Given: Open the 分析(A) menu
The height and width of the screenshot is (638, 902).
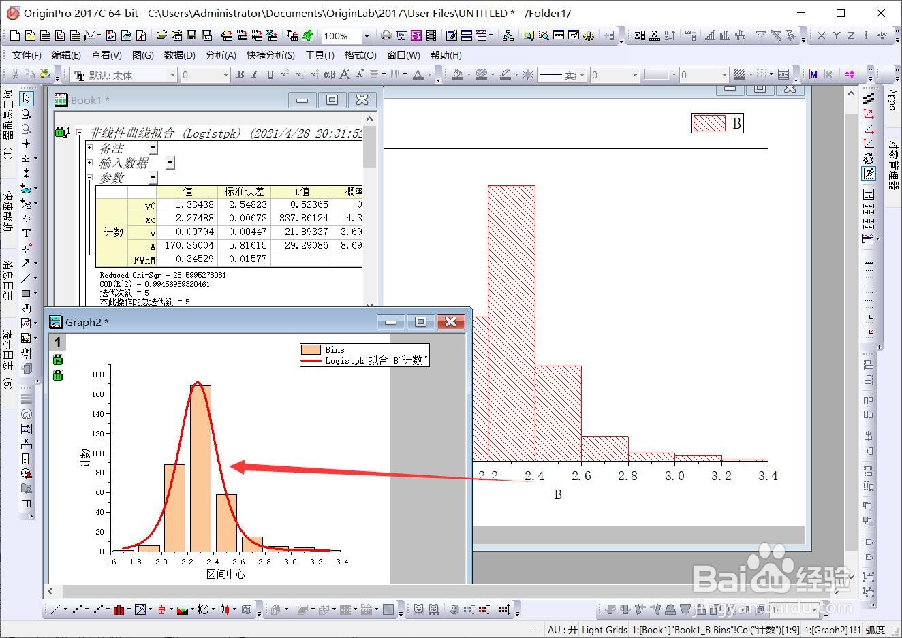Looking at the screenshot, I should click(221, 55).
